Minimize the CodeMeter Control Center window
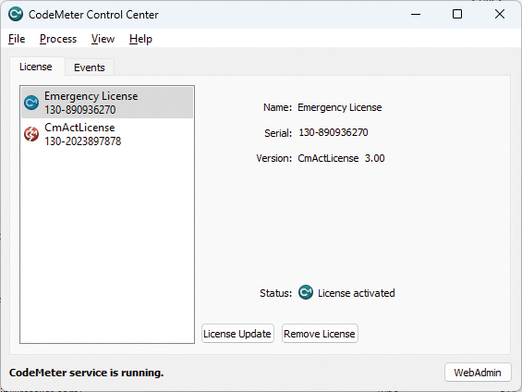Viewport: 522px width, 392px height. click(416, 14)
